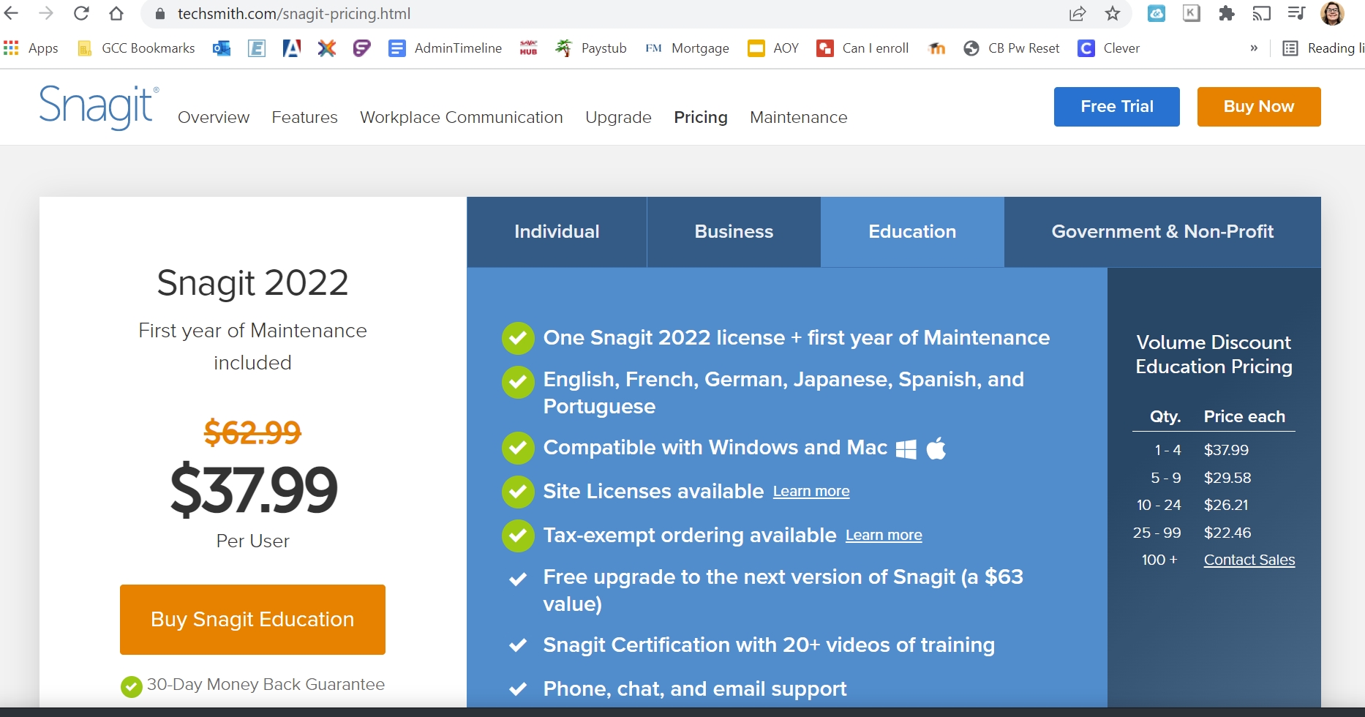The image size is (1365, 717).
Task: Open the blue cloud extension icon
Action: point(1157,13)
